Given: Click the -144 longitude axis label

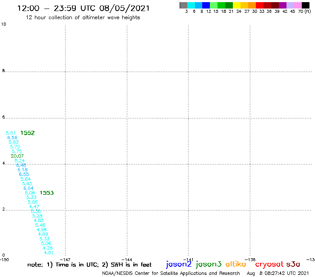Looking at the screenshot, I should tap(127, 260).
